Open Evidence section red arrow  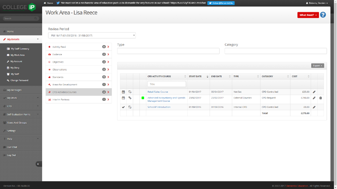coord(108,54)
